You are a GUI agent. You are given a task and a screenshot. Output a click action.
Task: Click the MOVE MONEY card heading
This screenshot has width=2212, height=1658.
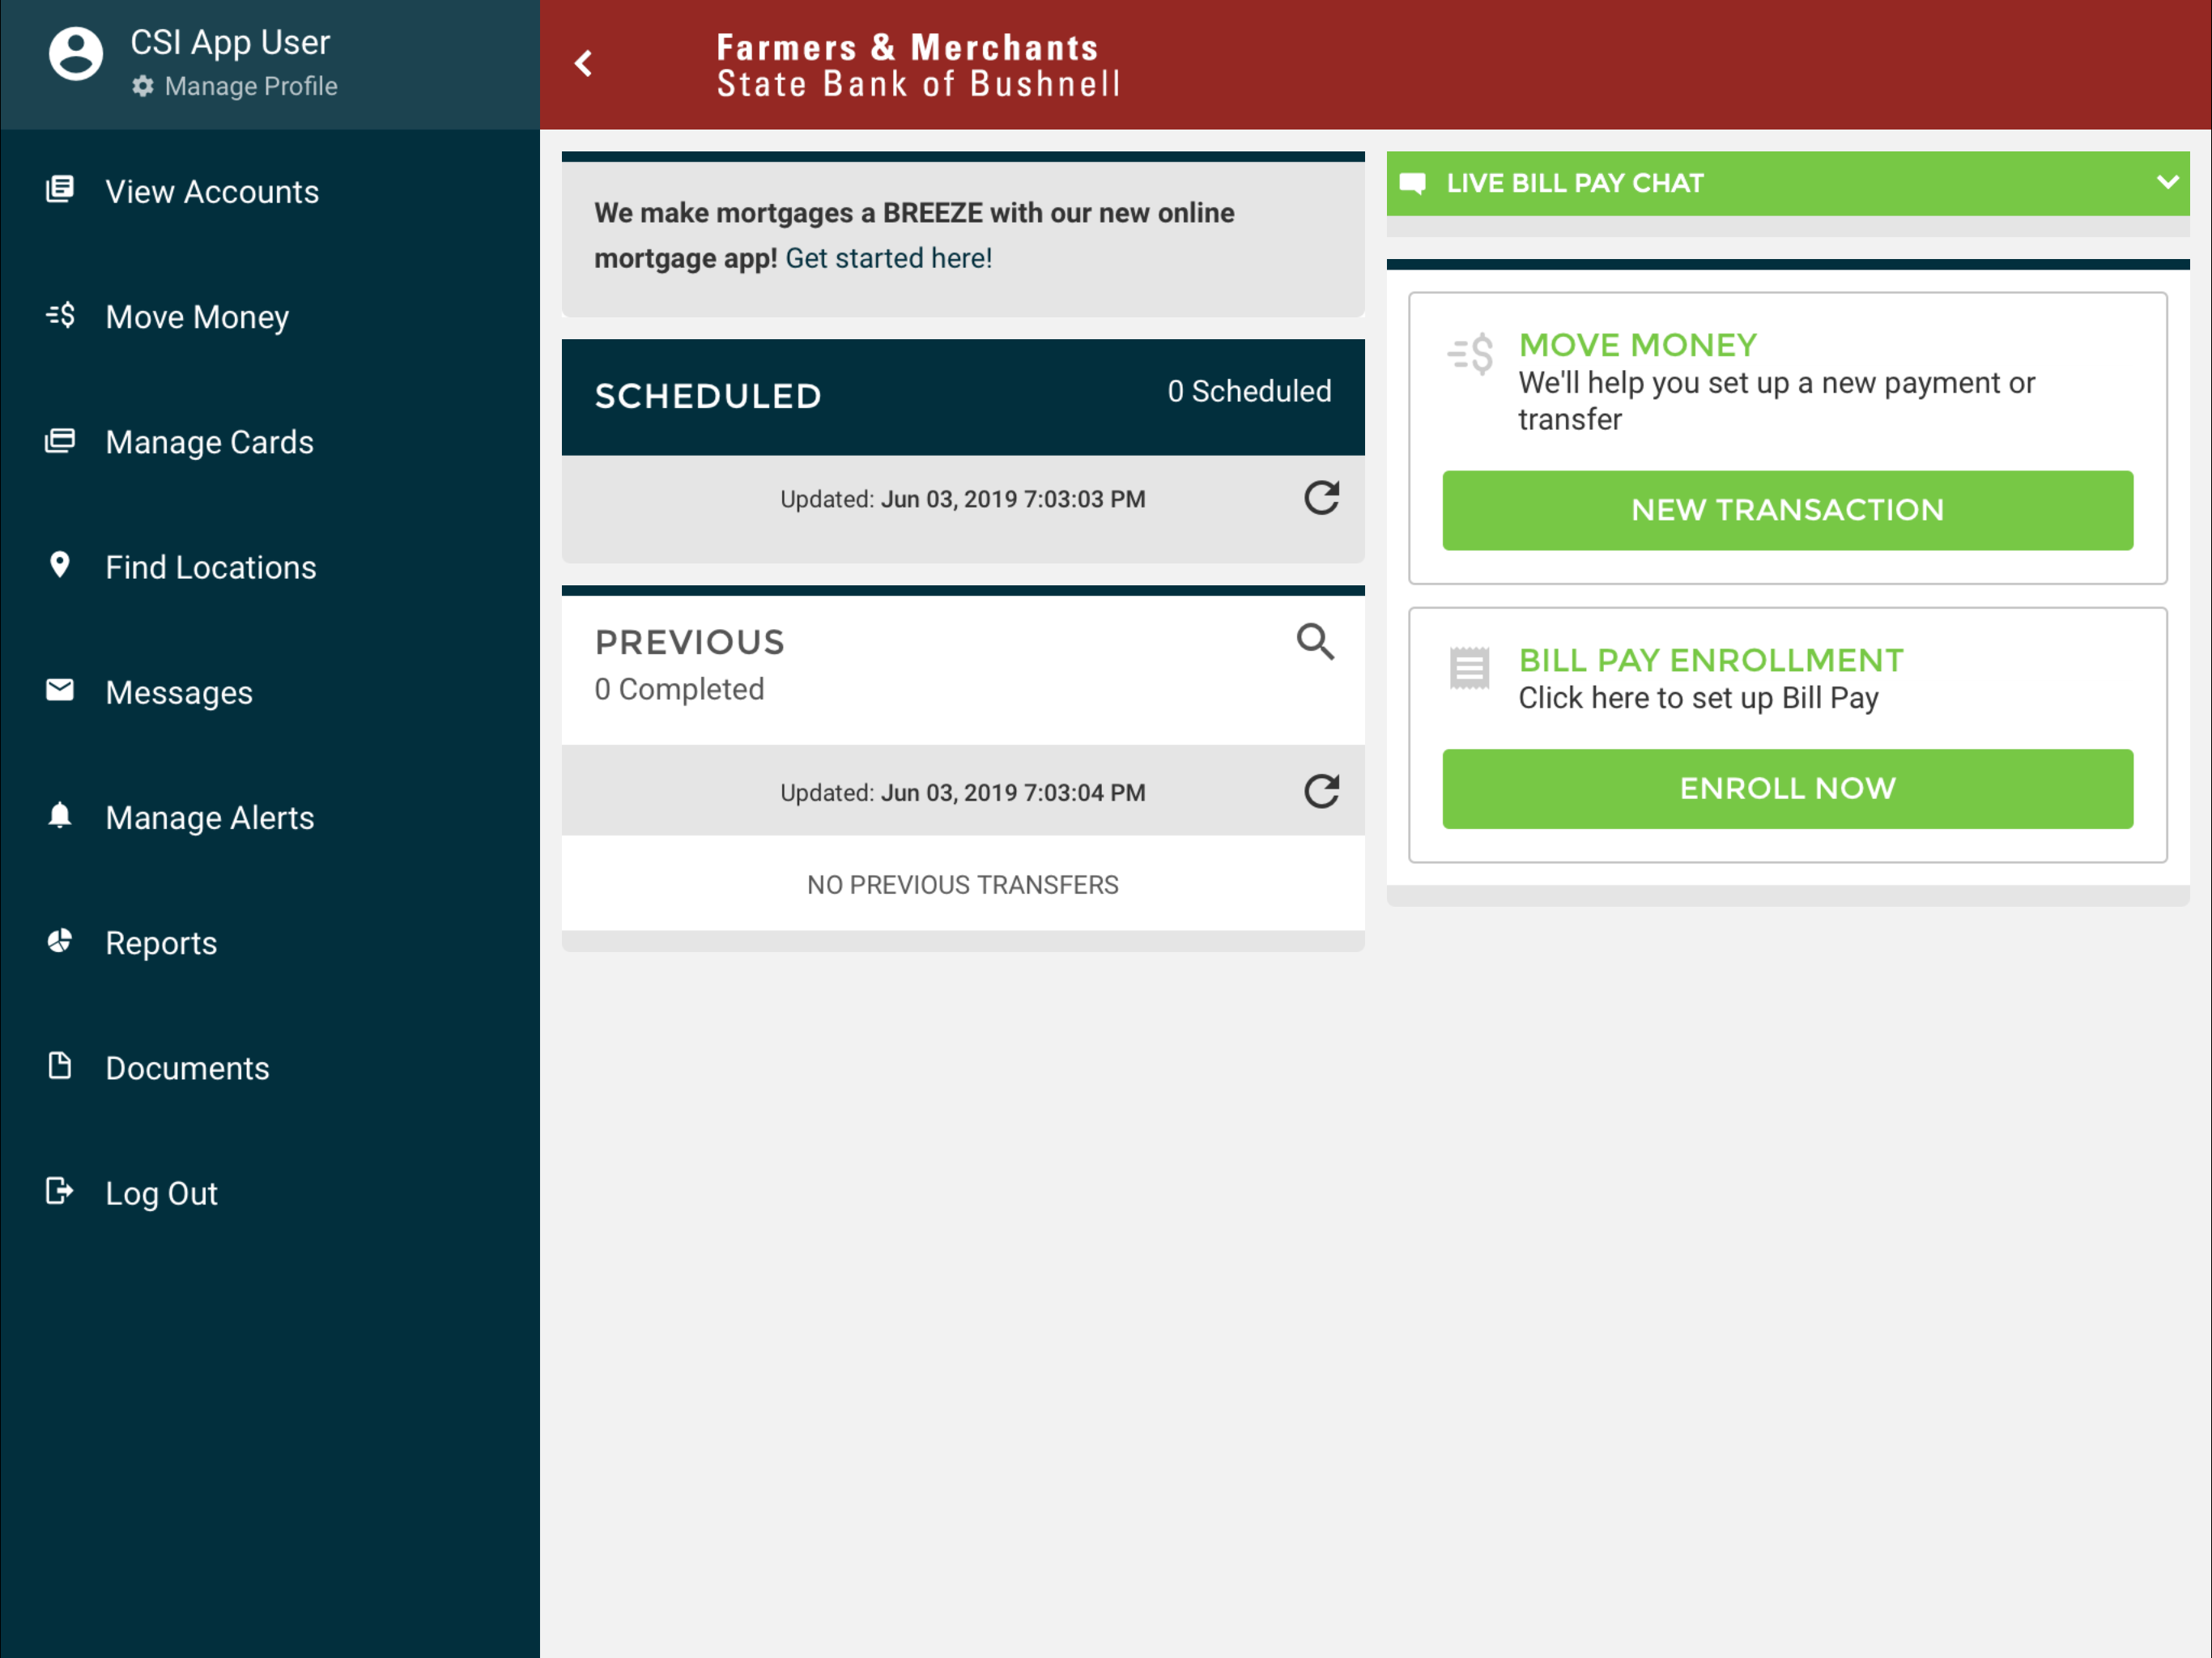pyautogui.click(x=1637, y=345)
